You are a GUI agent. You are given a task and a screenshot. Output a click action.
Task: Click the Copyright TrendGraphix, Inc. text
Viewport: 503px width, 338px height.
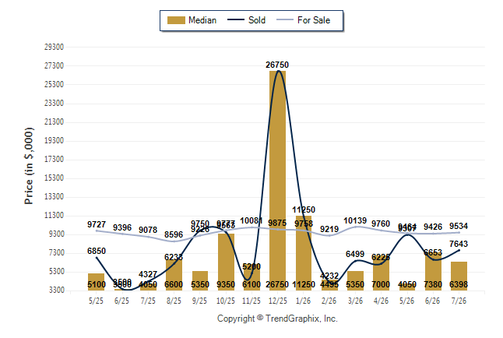click(277, 319)
